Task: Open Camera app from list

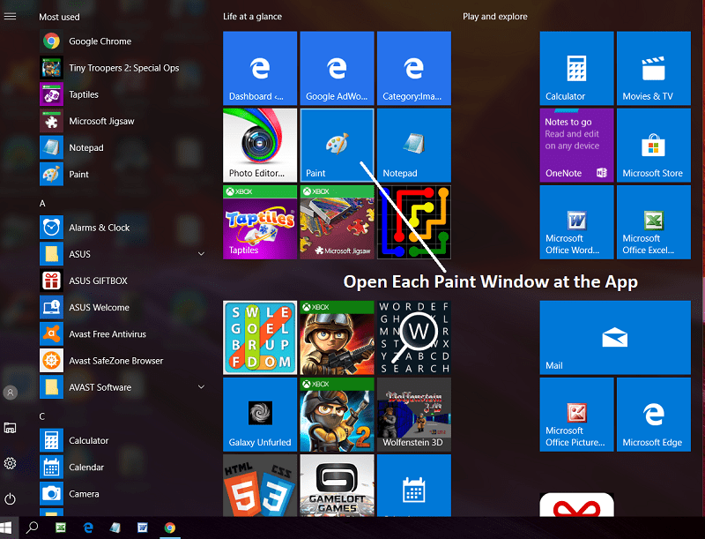Action: tap(122, 493)
